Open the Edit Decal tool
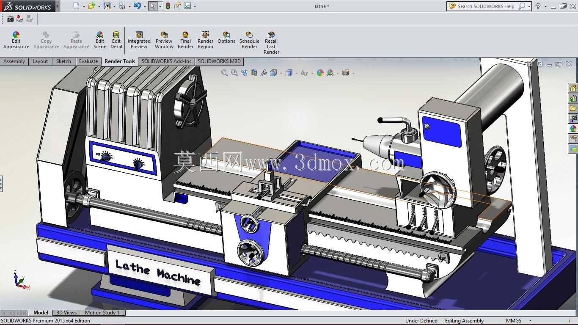Viewport: 578px width, 325px height. (x=116, y=41)
